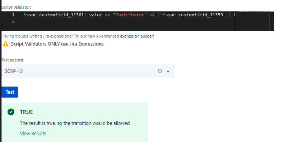Click customfield_11361 in the expression
The width and height of the screenshot is (289, 142).
[62, 15]
